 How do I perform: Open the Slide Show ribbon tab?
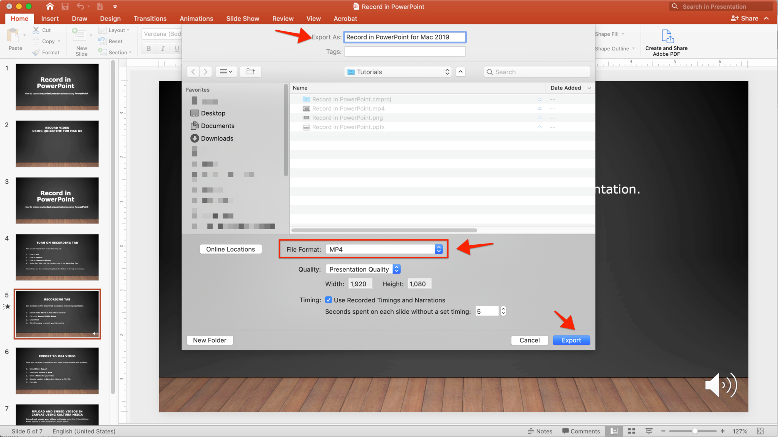[243, 19]
